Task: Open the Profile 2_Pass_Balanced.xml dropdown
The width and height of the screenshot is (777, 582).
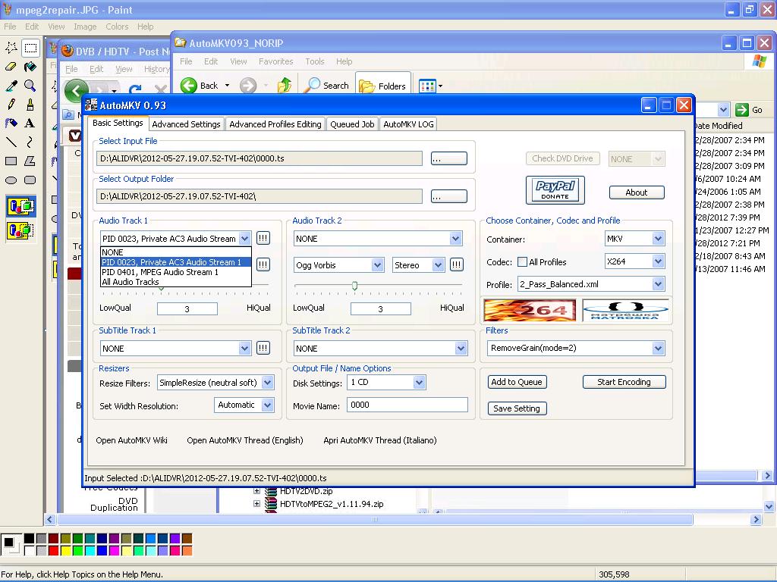Action: pyautogui.click(x=658, y=284)
